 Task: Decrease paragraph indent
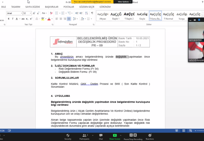pyautogui.click(x=77, y=13)
